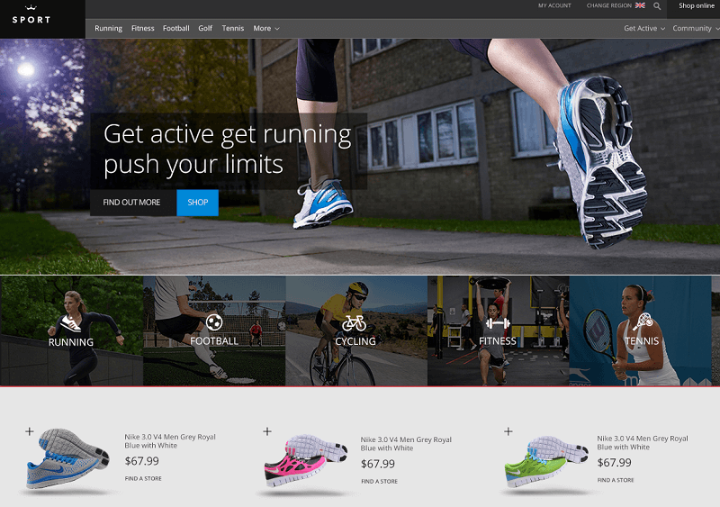Screen dimensions: 720x507
Task: Open the Golf menu item
Action: point(205,28)
